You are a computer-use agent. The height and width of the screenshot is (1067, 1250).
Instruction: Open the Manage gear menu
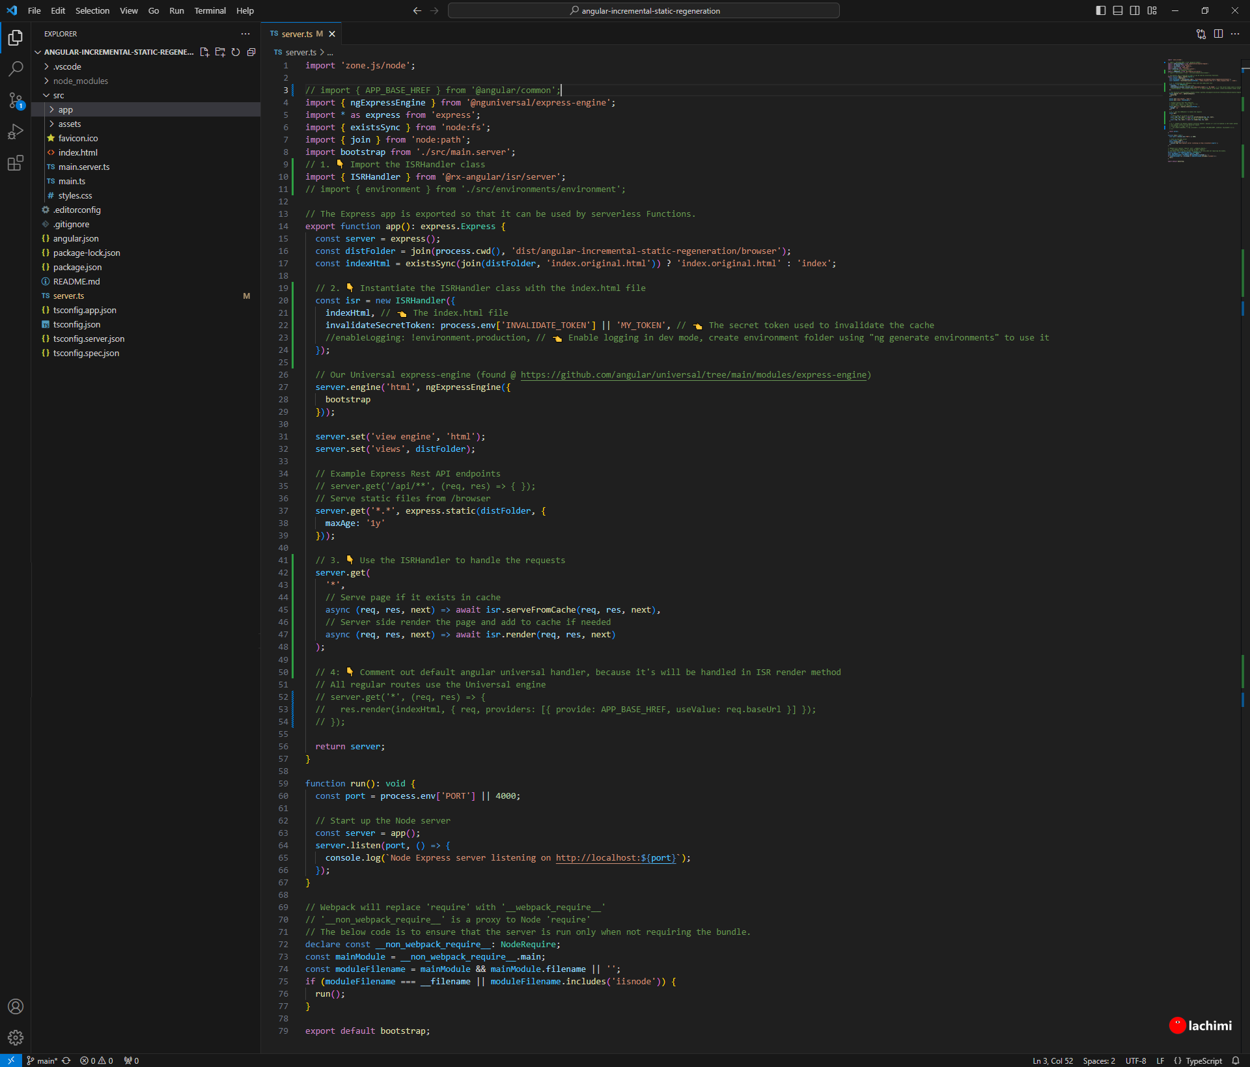coord(16,1037)
